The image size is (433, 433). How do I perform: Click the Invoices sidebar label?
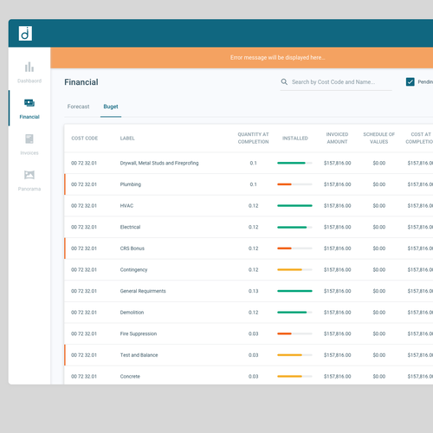point(29,153)
